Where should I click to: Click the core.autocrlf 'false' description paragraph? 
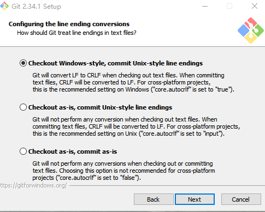(x=123, y=171)
